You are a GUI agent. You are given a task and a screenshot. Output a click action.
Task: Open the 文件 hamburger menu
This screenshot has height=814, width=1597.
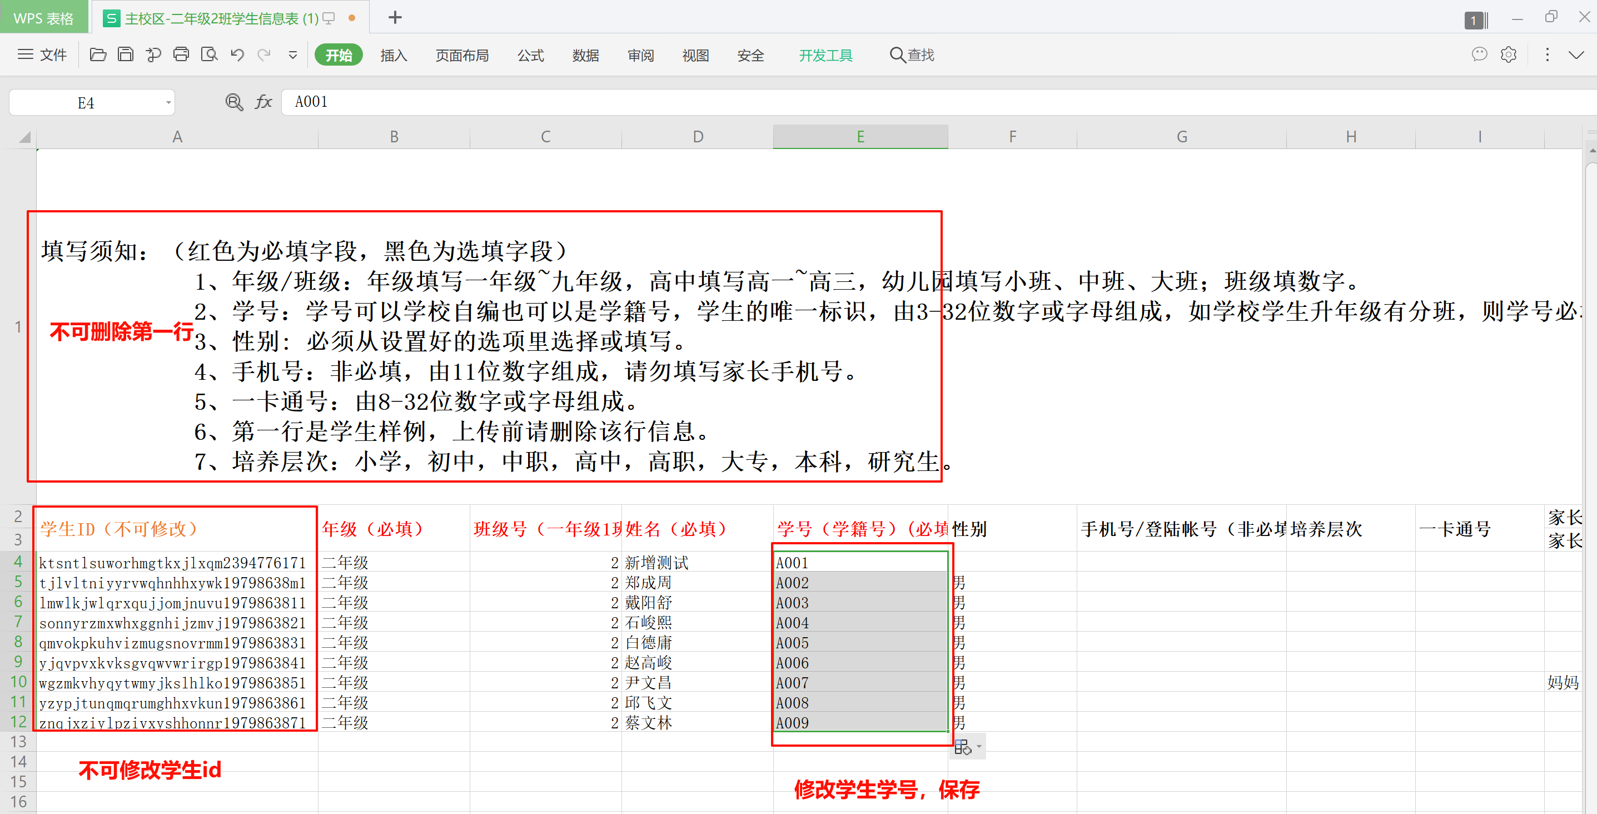(x=42, y=54)
